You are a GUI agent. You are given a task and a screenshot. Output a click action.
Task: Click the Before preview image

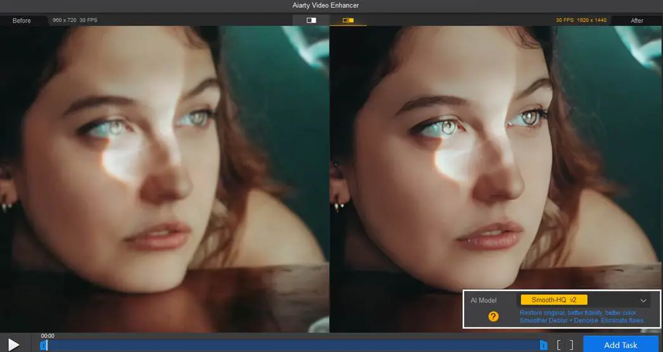coord(165,178)
